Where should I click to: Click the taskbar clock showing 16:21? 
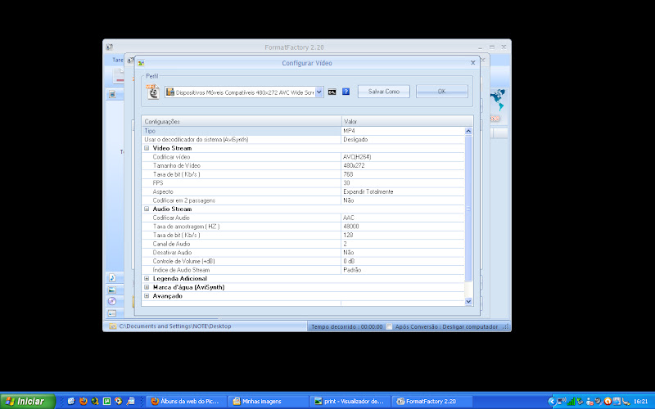[641, 402]
